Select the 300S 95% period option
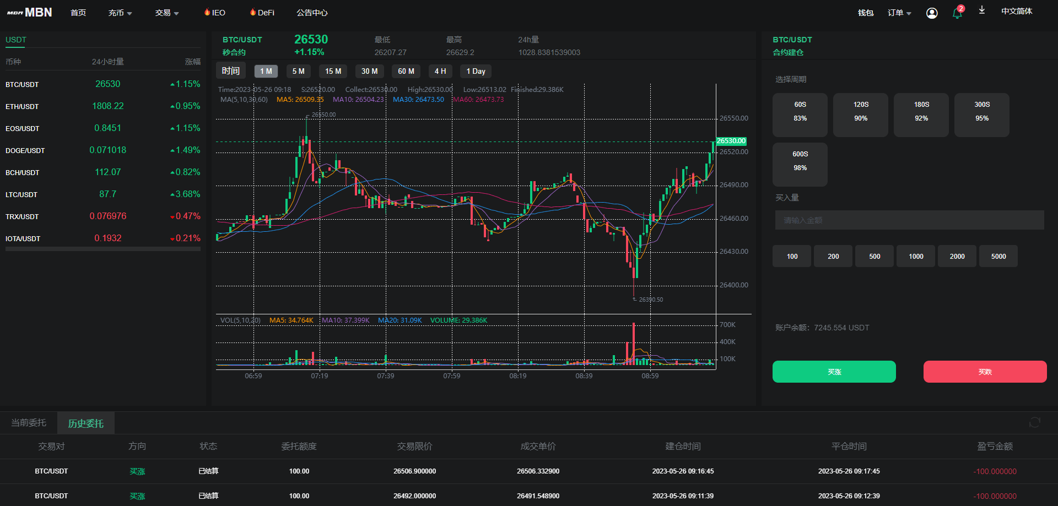Image resolution: width=1058 pixels, height=506 pixels. click(981, 115)
